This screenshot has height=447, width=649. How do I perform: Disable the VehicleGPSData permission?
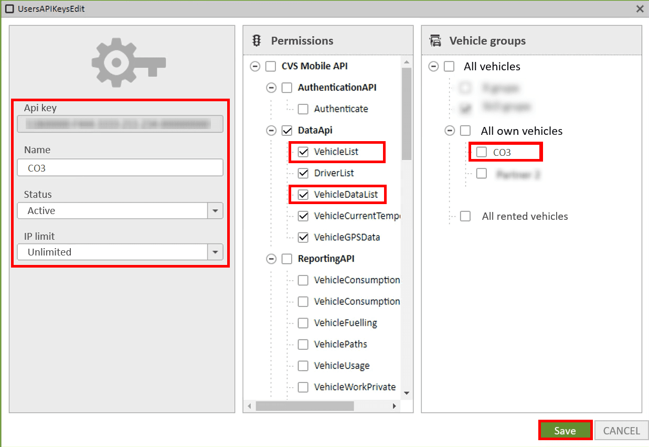303,237
